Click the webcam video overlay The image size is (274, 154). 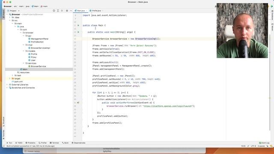(242, 30)
